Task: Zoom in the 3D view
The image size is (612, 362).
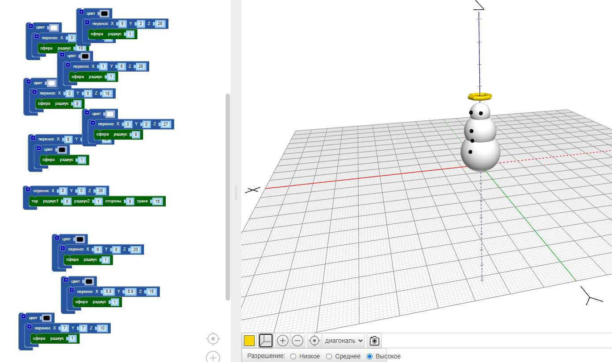Action: pos(282,341)
